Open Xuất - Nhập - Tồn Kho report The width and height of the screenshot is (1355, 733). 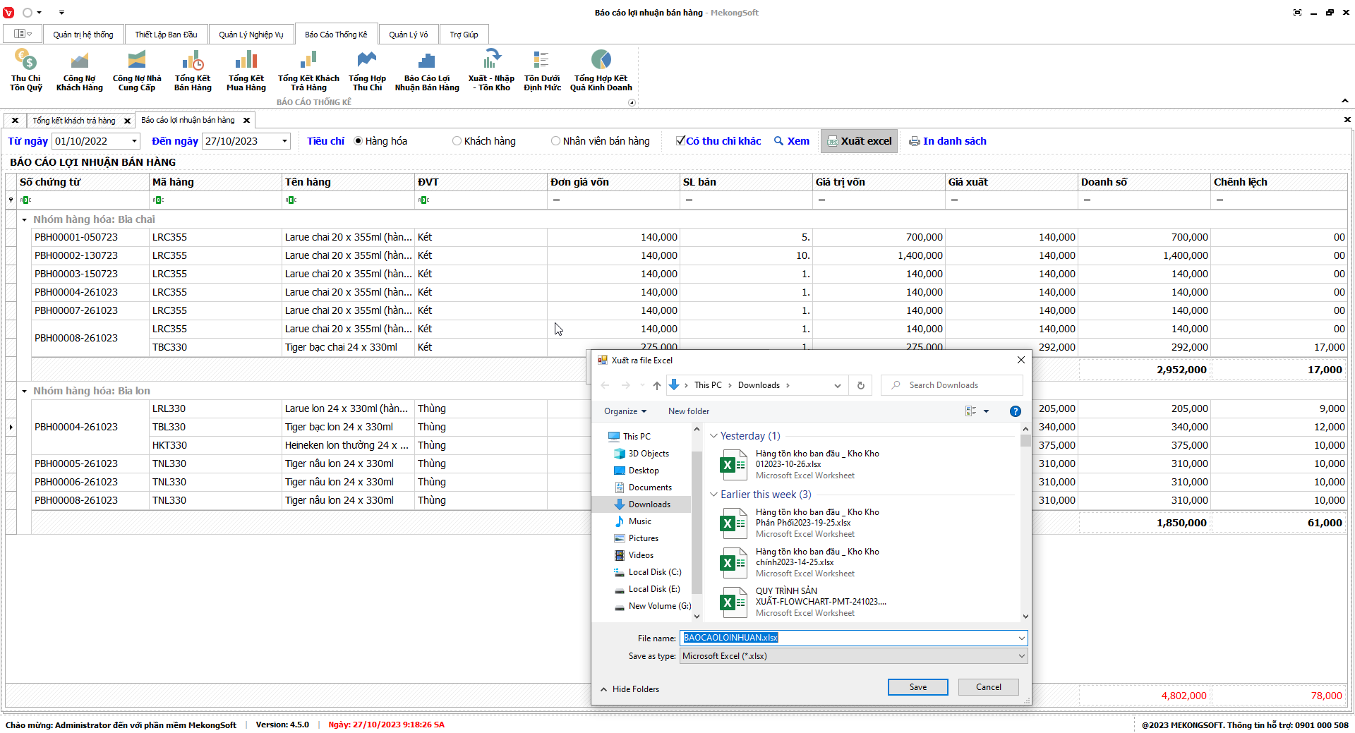click(x=491, y=61)
